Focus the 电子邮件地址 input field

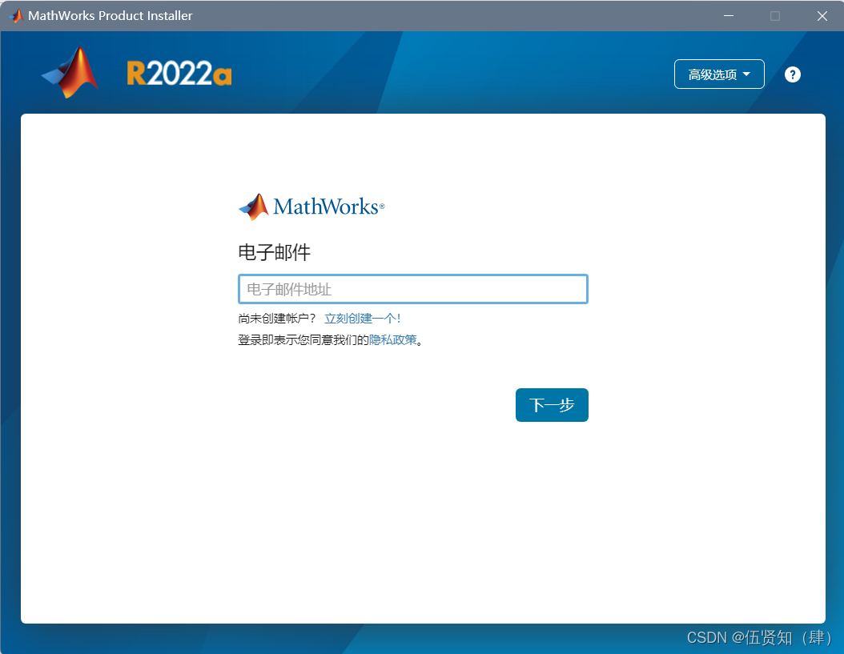pos(413,289)
